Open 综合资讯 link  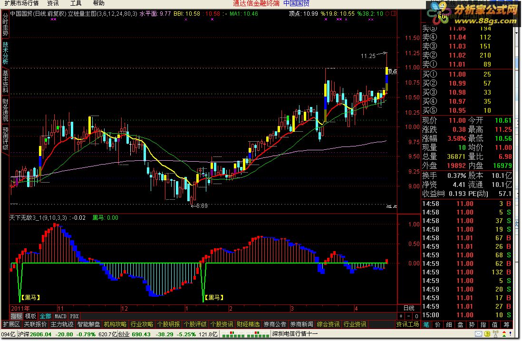point(328,324)
